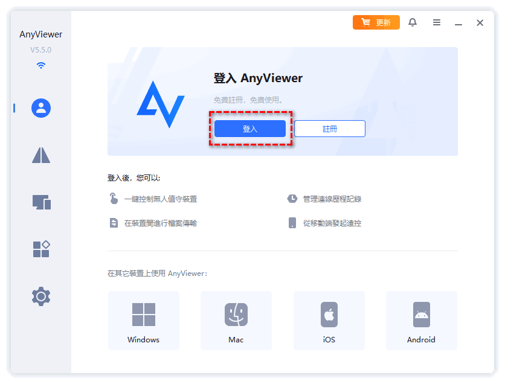Open the apps grid sidebar icon

[x=41, y=249]
